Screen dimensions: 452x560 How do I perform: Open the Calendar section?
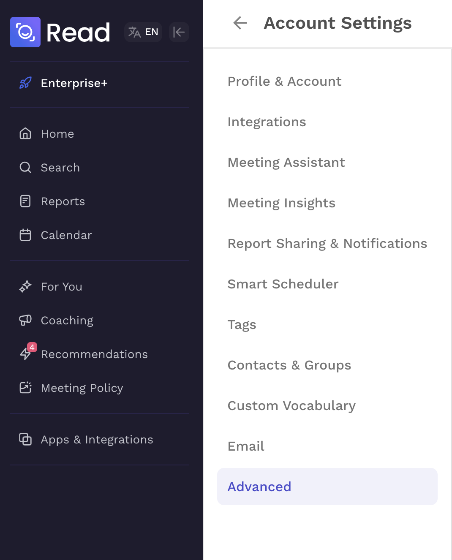click(x=66, y=235)
